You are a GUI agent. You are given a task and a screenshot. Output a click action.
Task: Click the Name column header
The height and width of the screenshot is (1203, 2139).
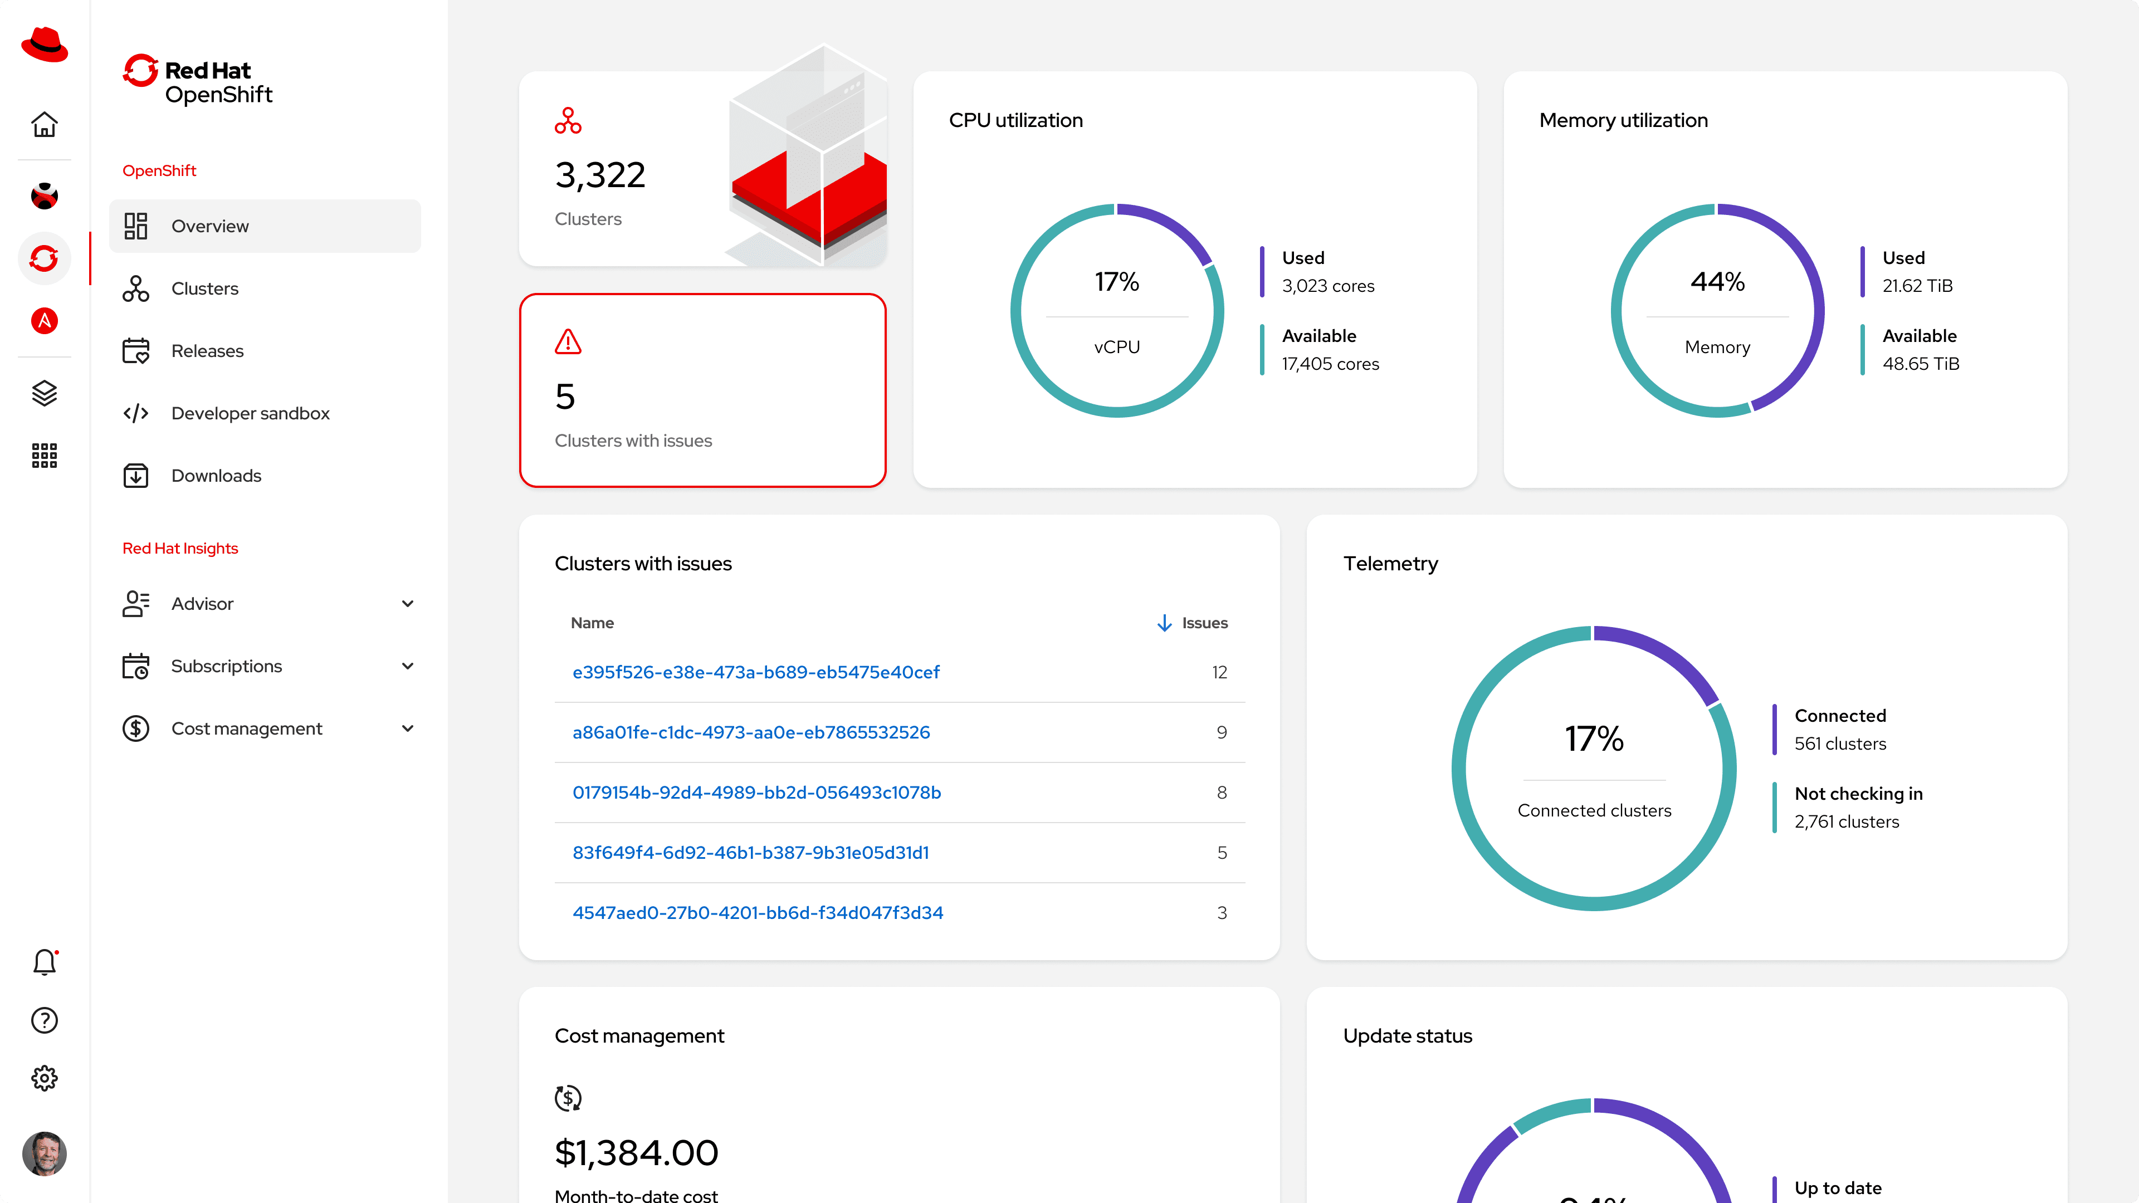coord(592,623)
